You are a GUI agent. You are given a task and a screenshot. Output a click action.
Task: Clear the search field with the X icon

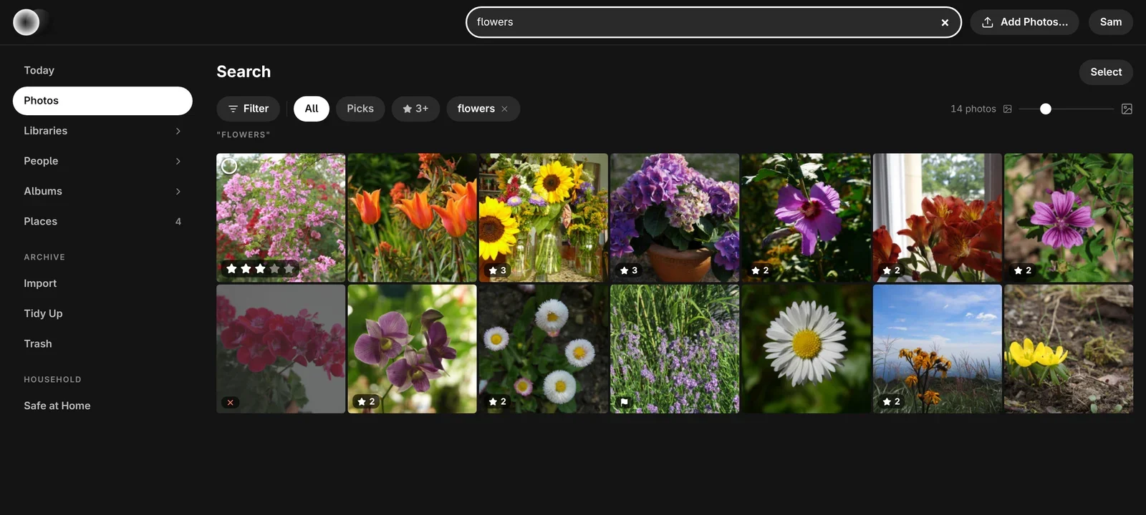pos(945,22)
